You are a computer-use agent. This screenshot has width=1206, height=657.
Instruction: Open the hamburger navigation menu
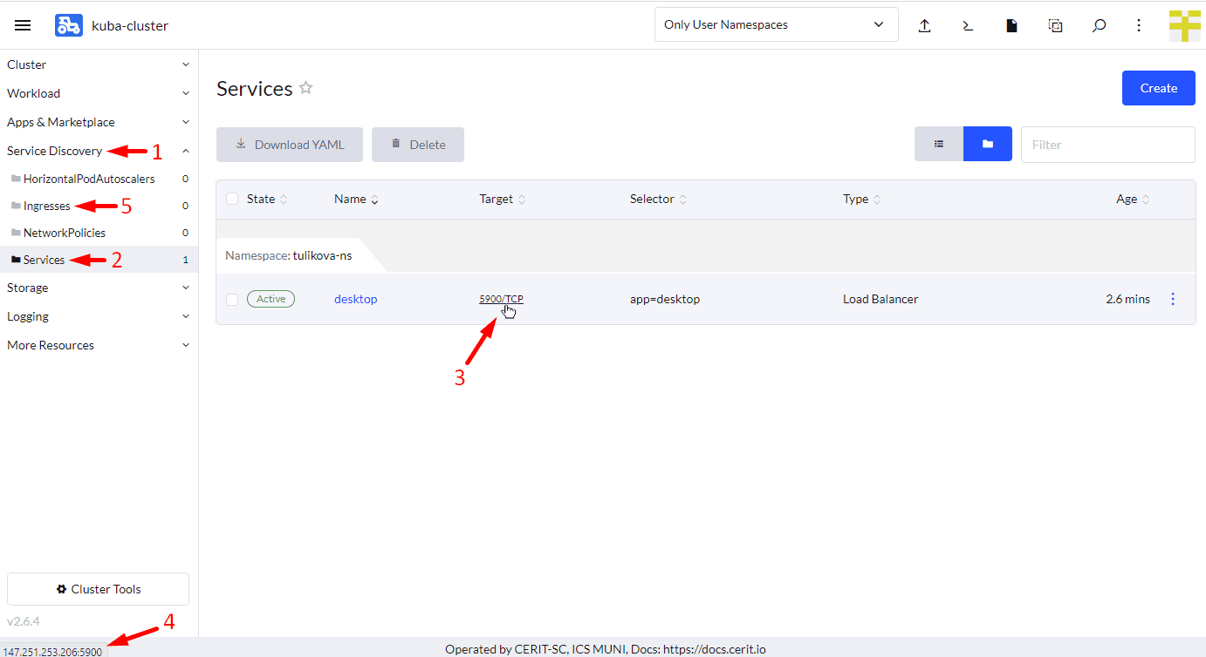[x=24, y=25]
